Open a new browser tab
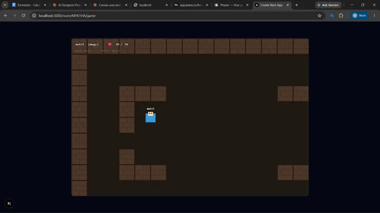 (296, 5)
